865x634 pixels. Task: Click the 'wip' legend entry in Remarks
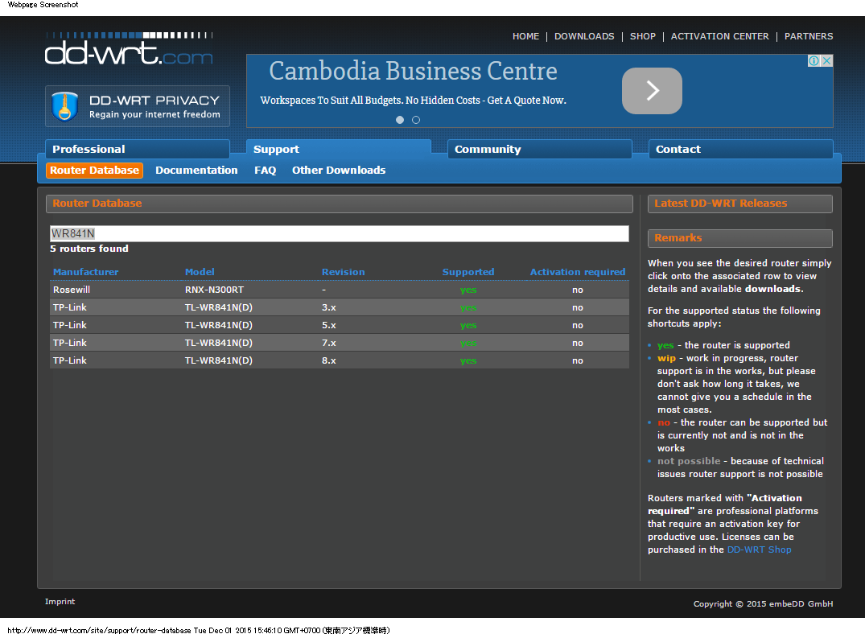point(666,358)
